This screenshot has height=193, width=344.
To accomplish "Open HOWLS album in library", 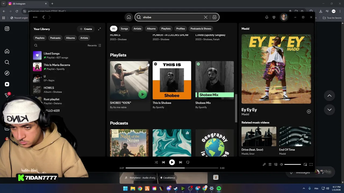I will pyautogui.click(x=67, y=90).
